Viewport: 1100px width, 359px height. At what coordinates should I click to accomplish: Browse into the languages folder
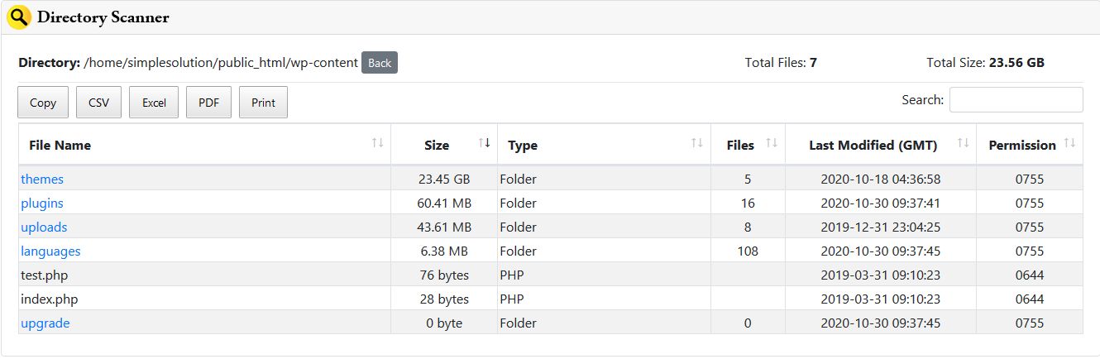(x=50, y=251)
